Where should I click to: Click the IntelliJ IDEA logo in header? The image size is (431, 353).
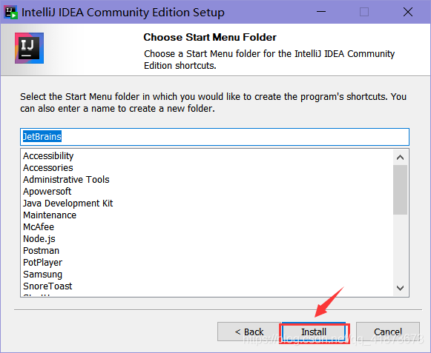(29, 48)
